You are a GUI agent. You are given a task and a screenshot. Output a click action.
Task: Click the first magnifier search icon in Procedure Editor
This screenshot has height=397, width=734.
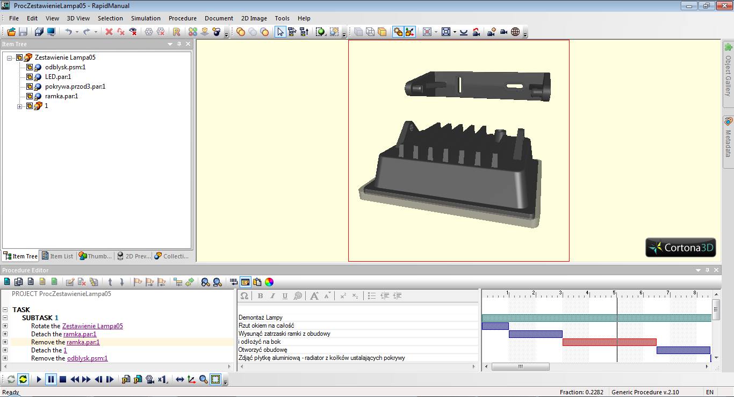point(205,282)
